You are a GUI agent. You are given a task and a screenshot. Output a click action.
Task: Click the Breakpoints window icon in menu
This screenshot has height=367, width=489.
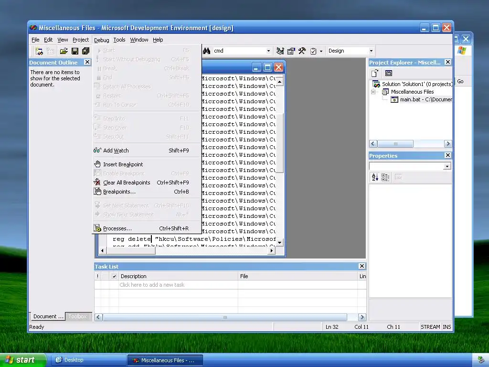click(97, 191)
